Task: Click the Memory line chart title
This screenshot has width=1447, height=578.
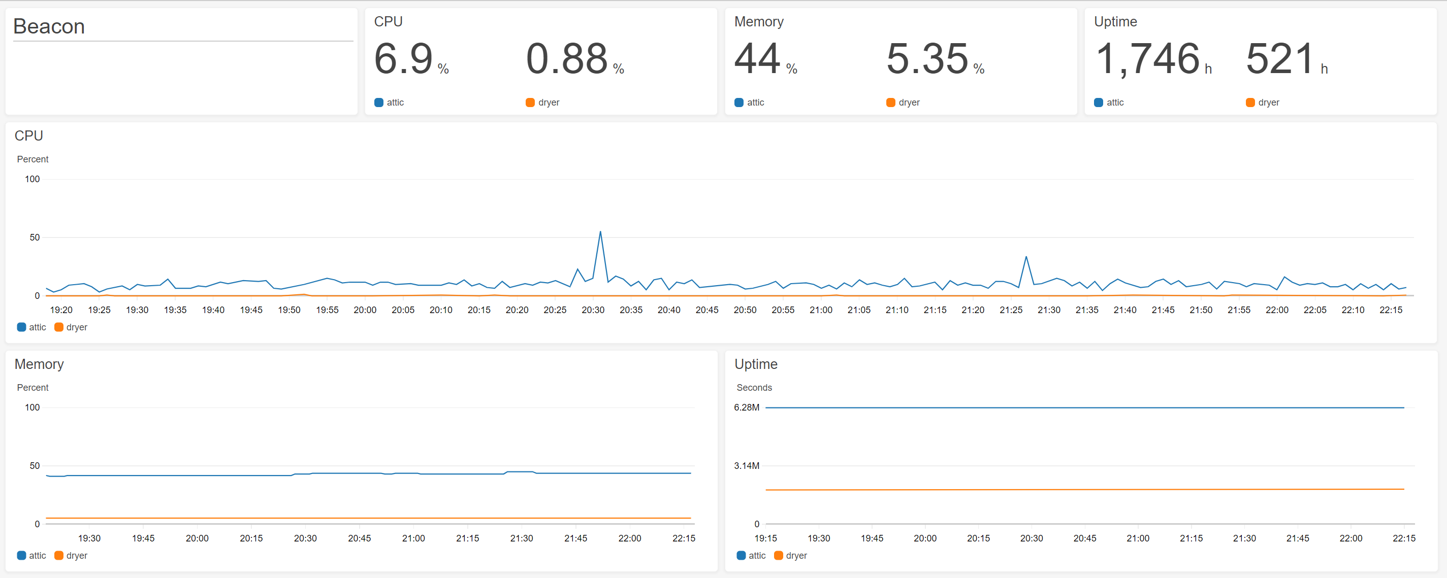Action: coord(39,364)
